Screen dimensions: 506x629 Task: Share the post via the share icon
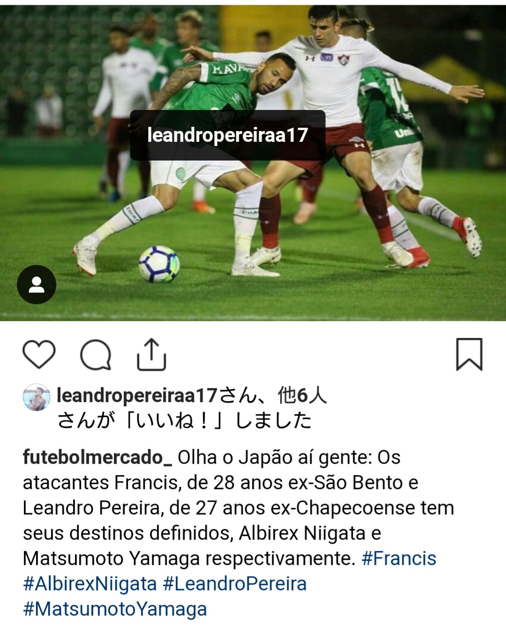click(x=151, y=354)
